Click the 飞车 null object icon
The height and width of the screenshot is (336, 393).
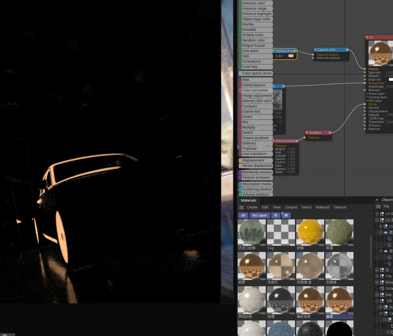(382, 301)
